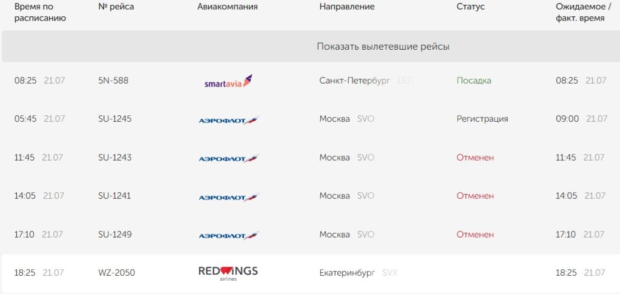
Task: Click the "Посадка" status of flight 5N-588
Action: 473,81
